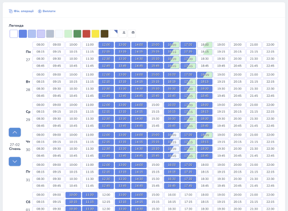Select the Monday 27 slot at 12:00
Screen dimensions: 288x211
click(106, 45)
